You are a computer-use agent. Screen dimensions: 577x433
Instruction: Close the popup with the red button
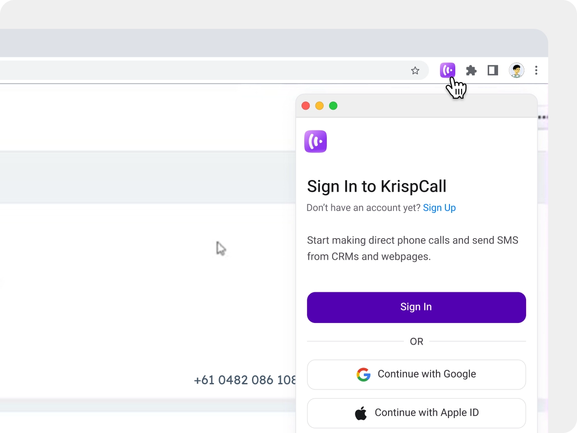click(x=306, y=106)
